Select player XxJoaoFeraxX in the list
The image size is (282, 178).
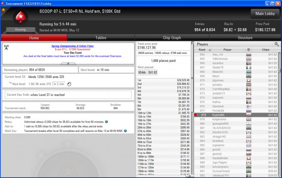(x=236, y=171)
